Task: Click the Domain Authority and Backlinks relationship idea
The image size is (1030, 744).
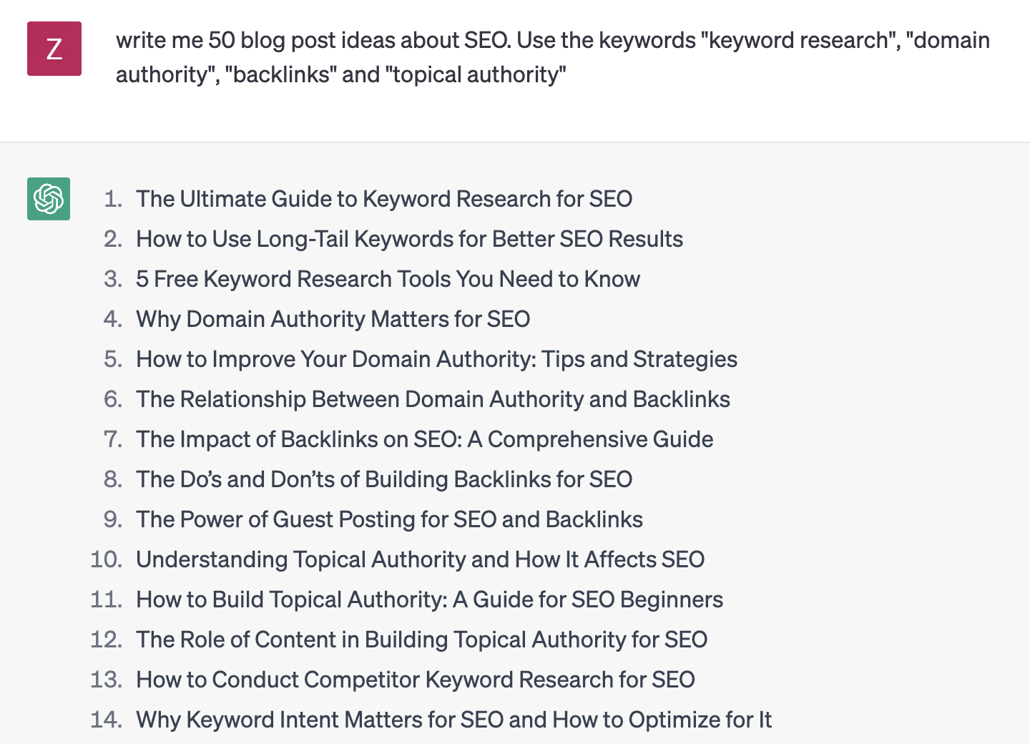Action: [x=433, y=399]
